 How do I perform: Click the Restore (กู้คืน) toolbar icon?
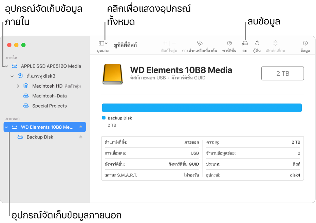pos(257,43)
